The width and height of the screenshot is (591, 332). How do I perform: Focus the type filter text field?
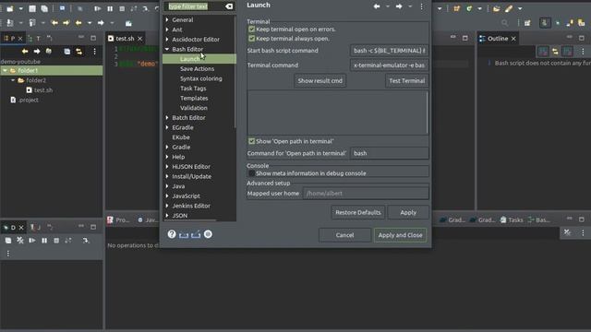coord(195,6)
